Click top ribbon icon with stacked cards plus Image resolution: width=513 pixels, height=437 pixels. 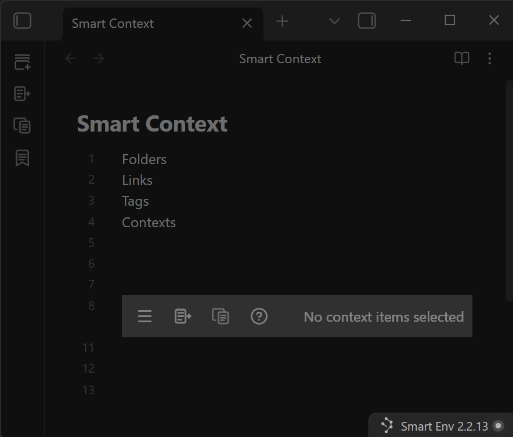click(x=22, y=62)
